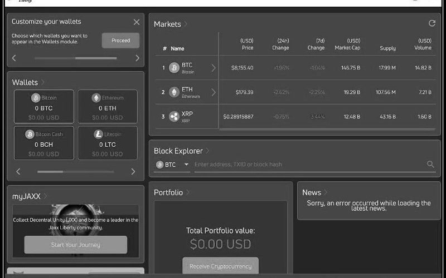Click the BTC coin icon in Markets
Viewport: 446px width, 278px height.
click(x=174, y=68)
